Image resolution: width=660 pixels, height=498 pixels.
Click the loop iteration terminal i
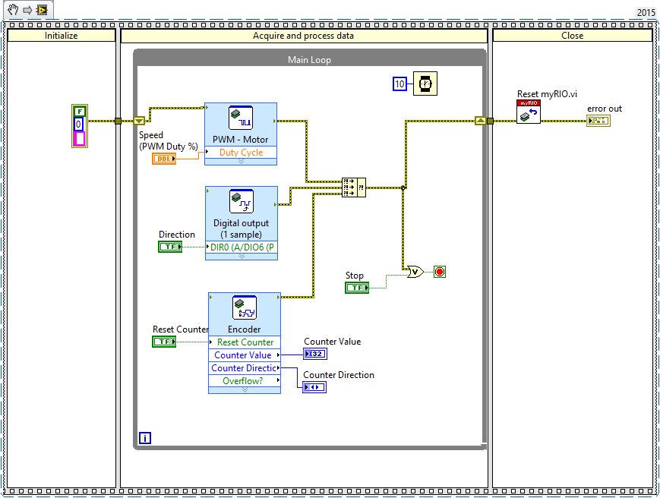(x=145, y=438)
